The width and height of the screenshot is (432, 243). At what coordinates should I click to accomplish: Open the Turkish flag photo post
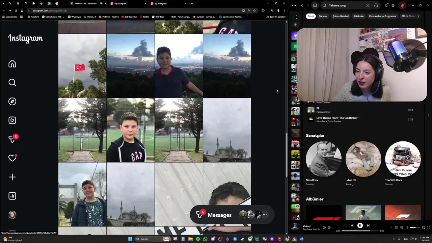point(82,66)
